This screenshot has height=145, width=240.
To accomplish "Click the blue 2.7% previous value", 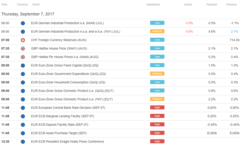I will click(234, 32).
